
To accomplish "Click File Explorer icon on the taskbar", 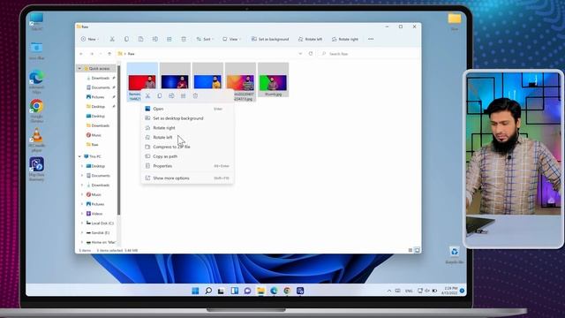I will (261, 291).
